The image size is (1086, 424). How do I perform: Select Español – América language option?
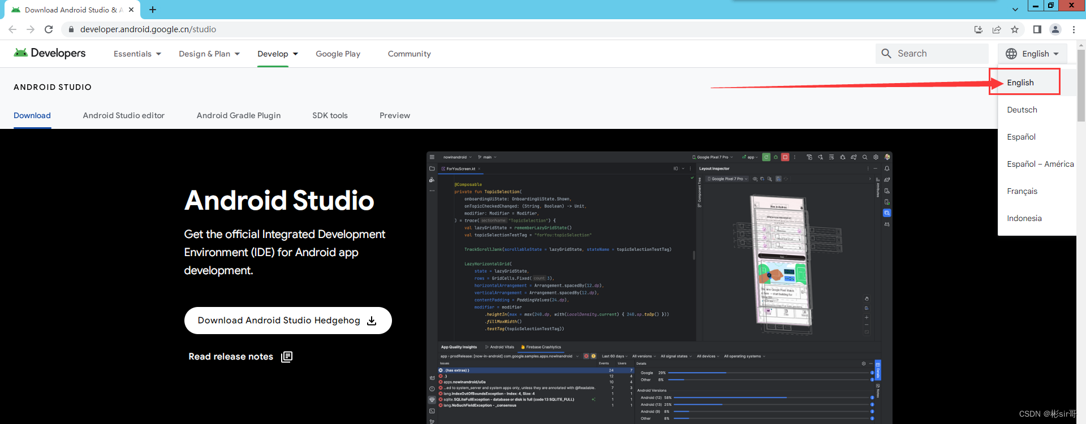click(1037, 164)
